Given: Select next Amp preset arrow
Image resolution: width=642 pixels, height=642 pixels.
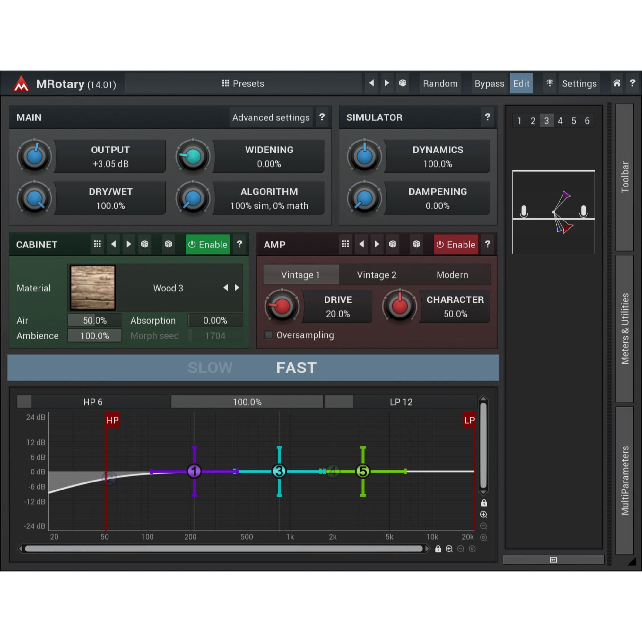Looking at the screenshot, I should tap(377, 244).
